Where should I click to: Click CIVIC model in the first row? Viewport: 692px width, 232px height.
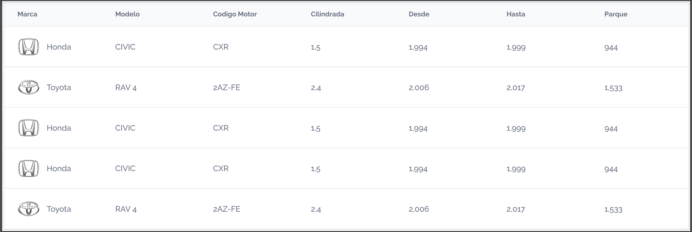[x=125, y=47]
